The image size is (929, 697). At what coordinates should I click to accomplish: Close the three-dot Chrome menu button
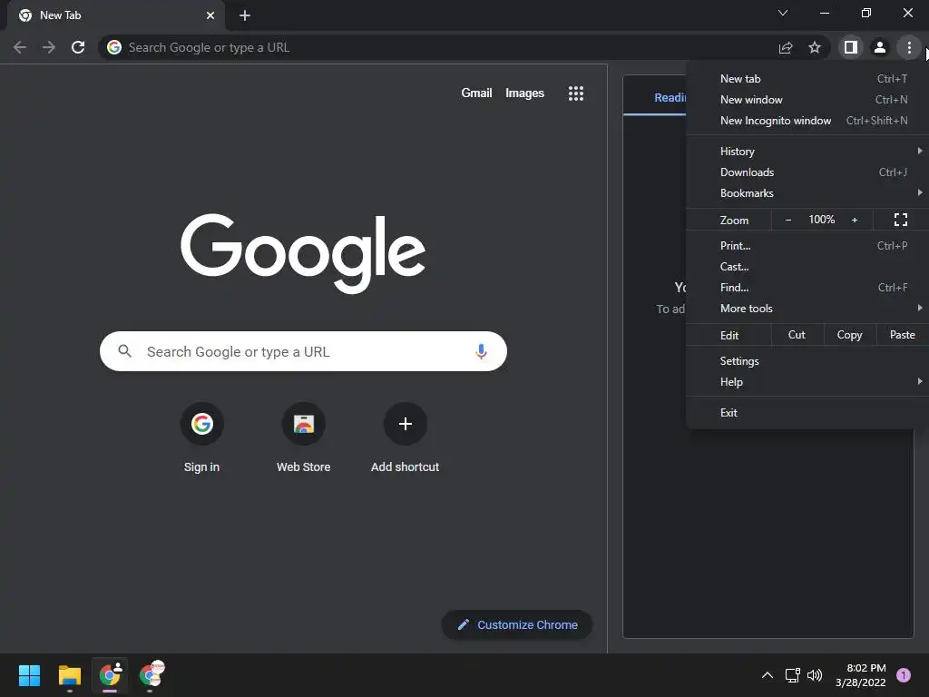coord(909,47)
